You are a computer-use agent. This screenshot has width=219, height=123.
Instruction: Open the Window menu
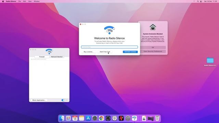click(x=37, y=1)
